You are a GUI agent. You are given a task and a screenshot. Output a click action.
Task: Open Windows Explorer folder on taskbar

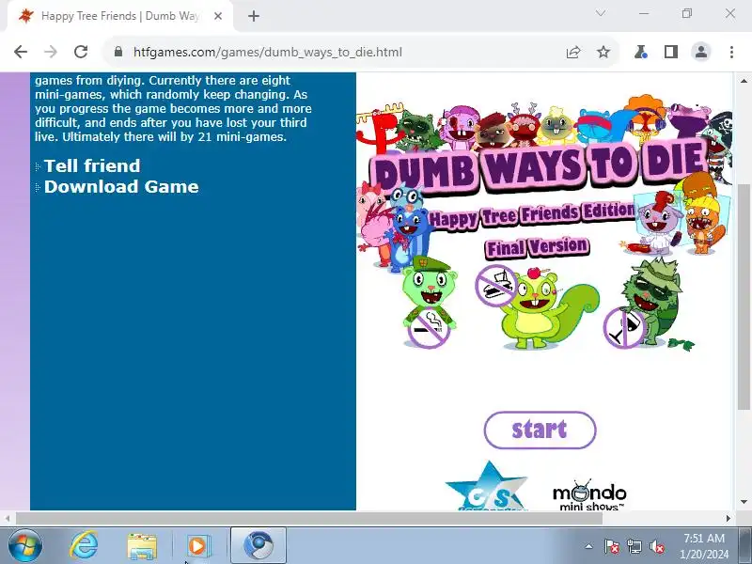(x=142, y=546)
